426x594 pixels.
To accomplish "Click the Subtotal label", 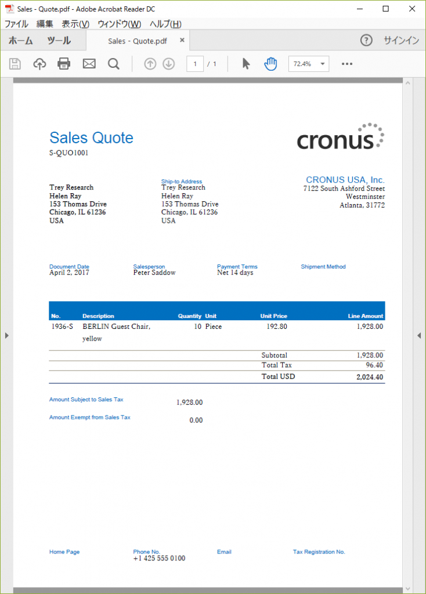I will (275, 355).
